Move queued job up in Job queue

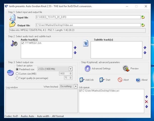tap(146, 97)
